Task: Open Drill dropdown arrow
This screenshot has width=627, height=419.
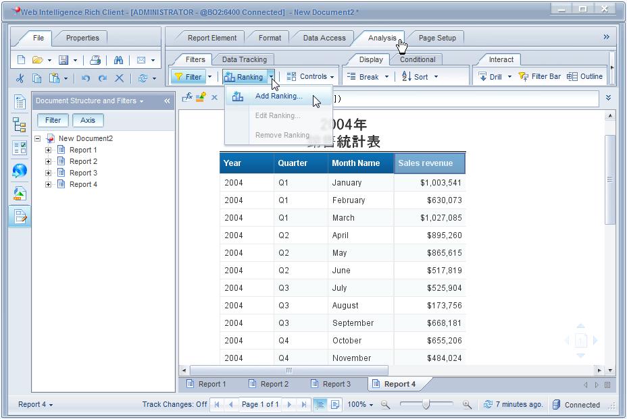Action: point(509,77)
